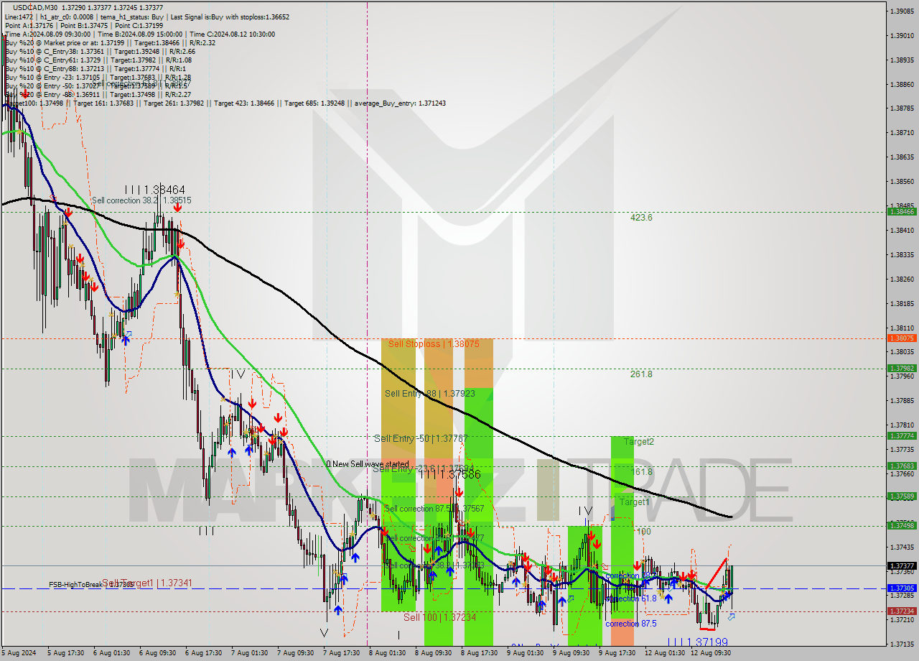Click the 'Sell Entry -50 | 1.37787' label
Screen dimensions: 919x661
click(x=421, y=438)
